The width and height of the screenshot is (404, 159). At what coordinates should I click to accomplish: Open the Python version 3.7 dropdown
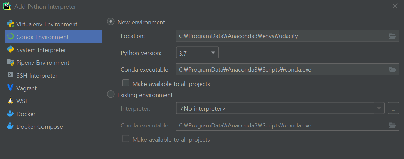(x=197, y=53)
